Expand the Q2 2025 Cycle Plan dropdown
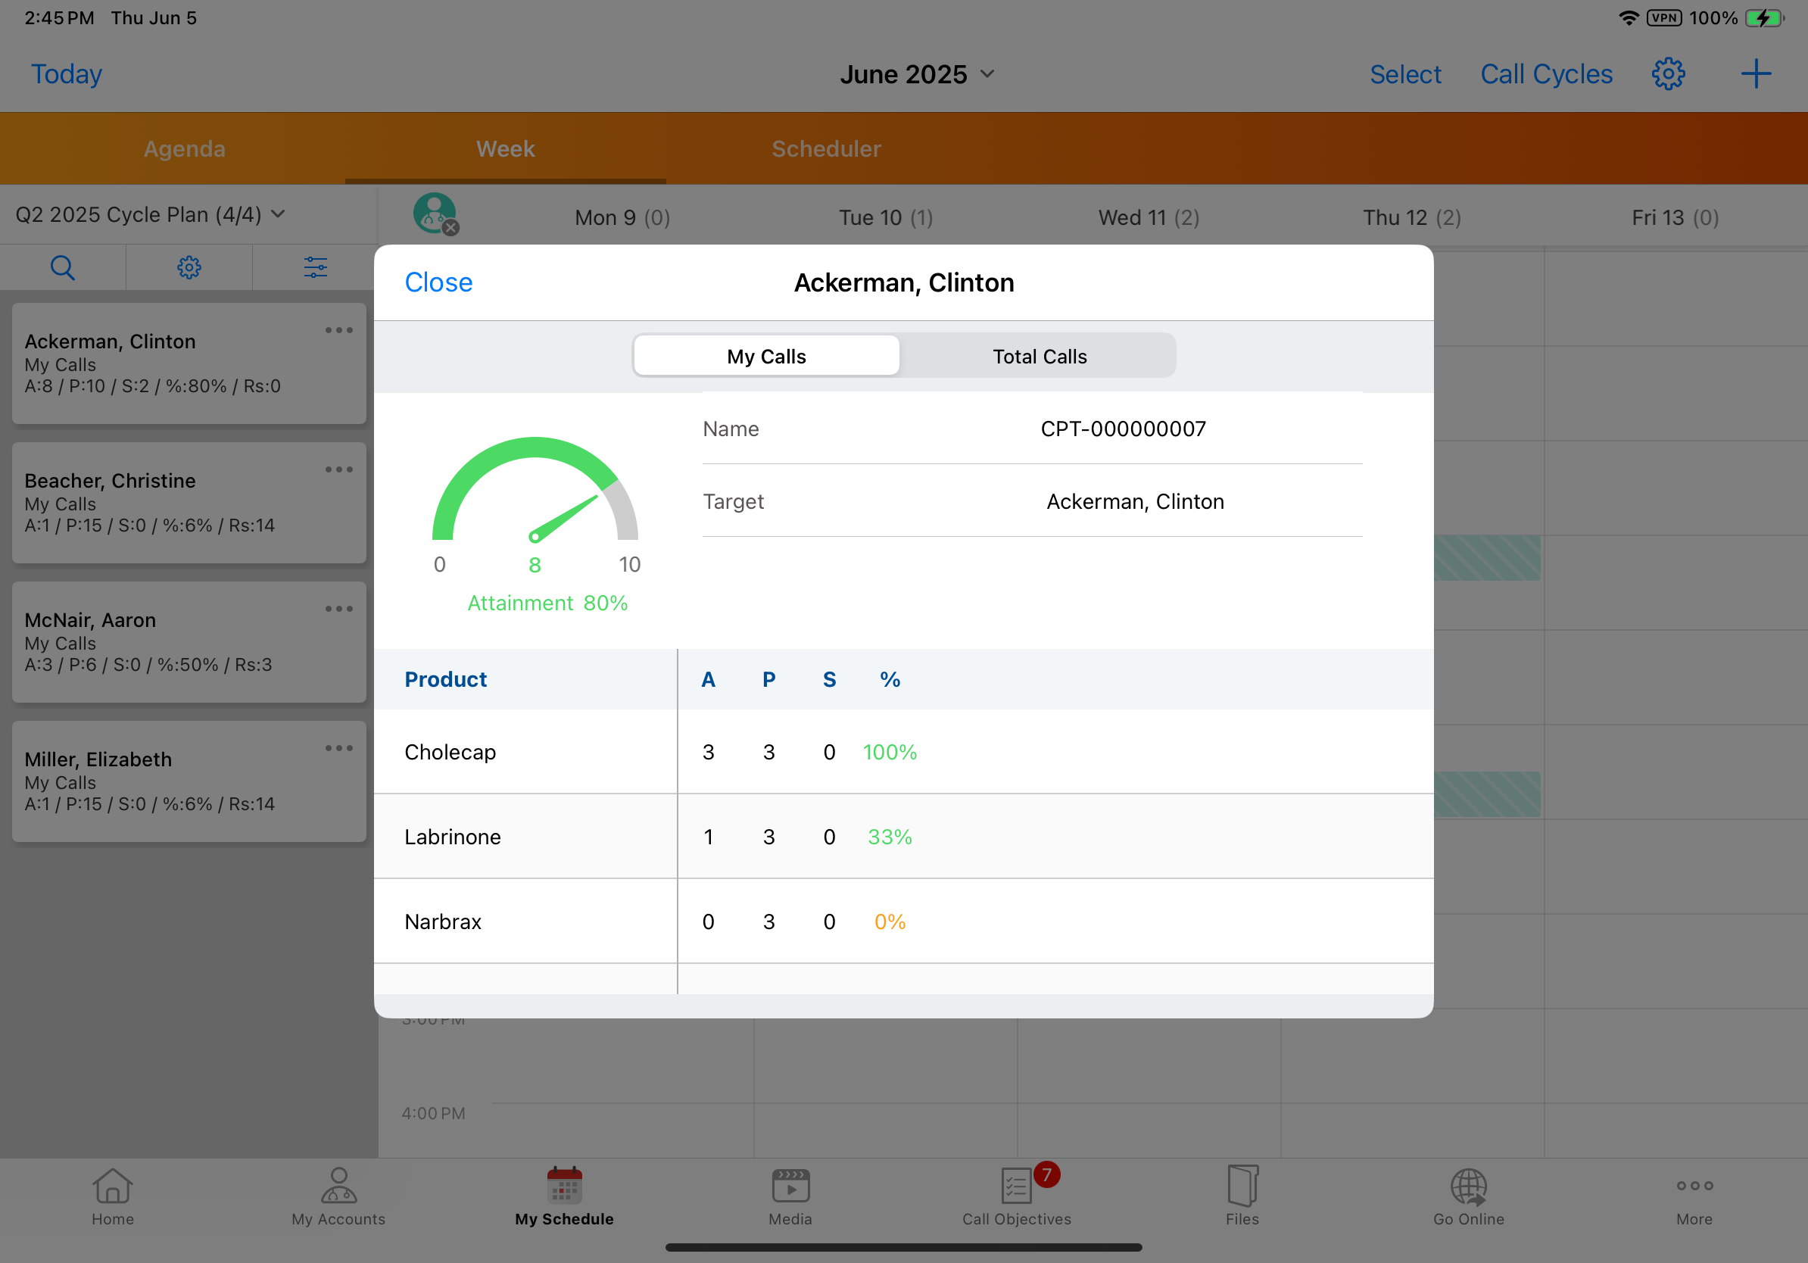 pos(150,214)
